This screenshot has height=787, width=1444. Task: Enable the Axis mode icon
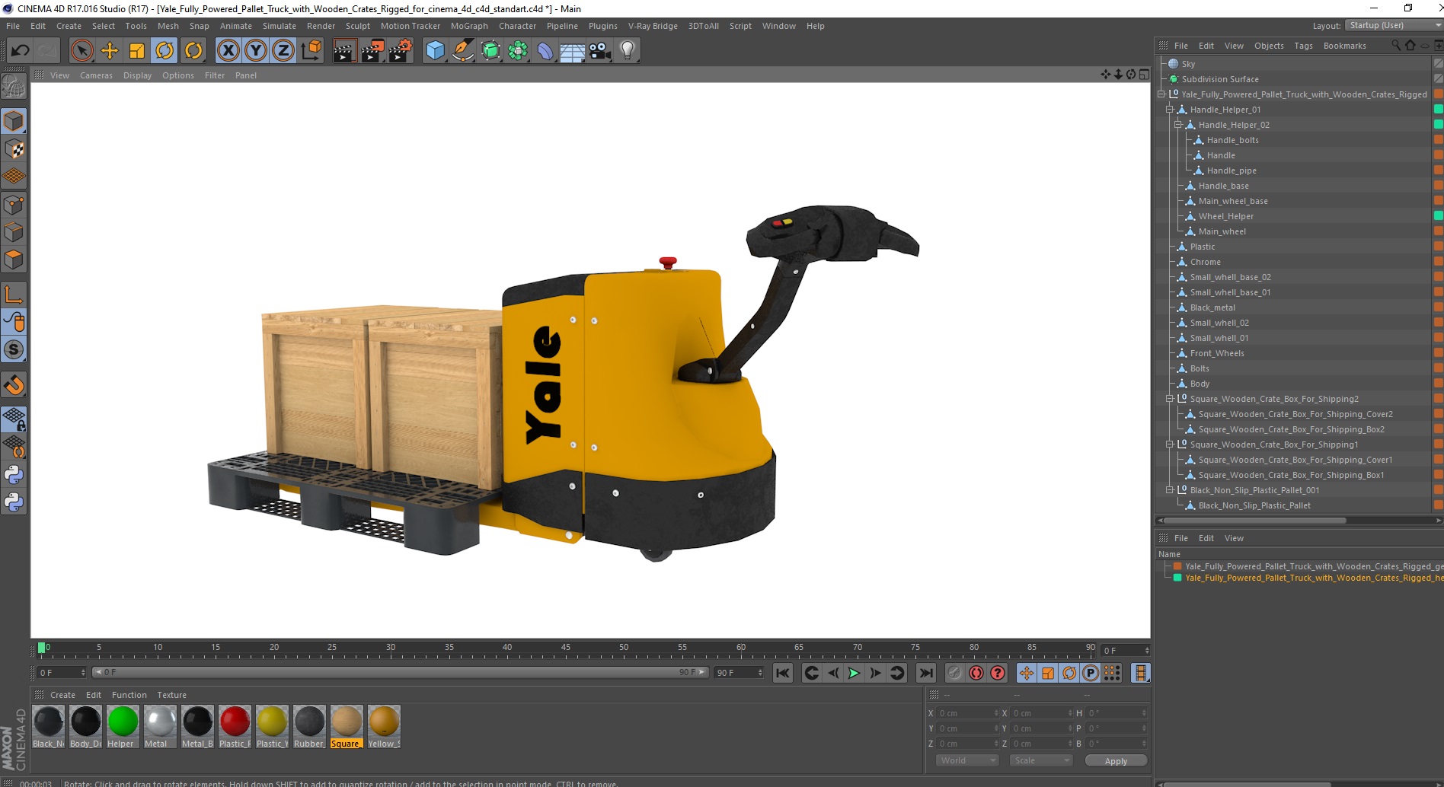14,294
